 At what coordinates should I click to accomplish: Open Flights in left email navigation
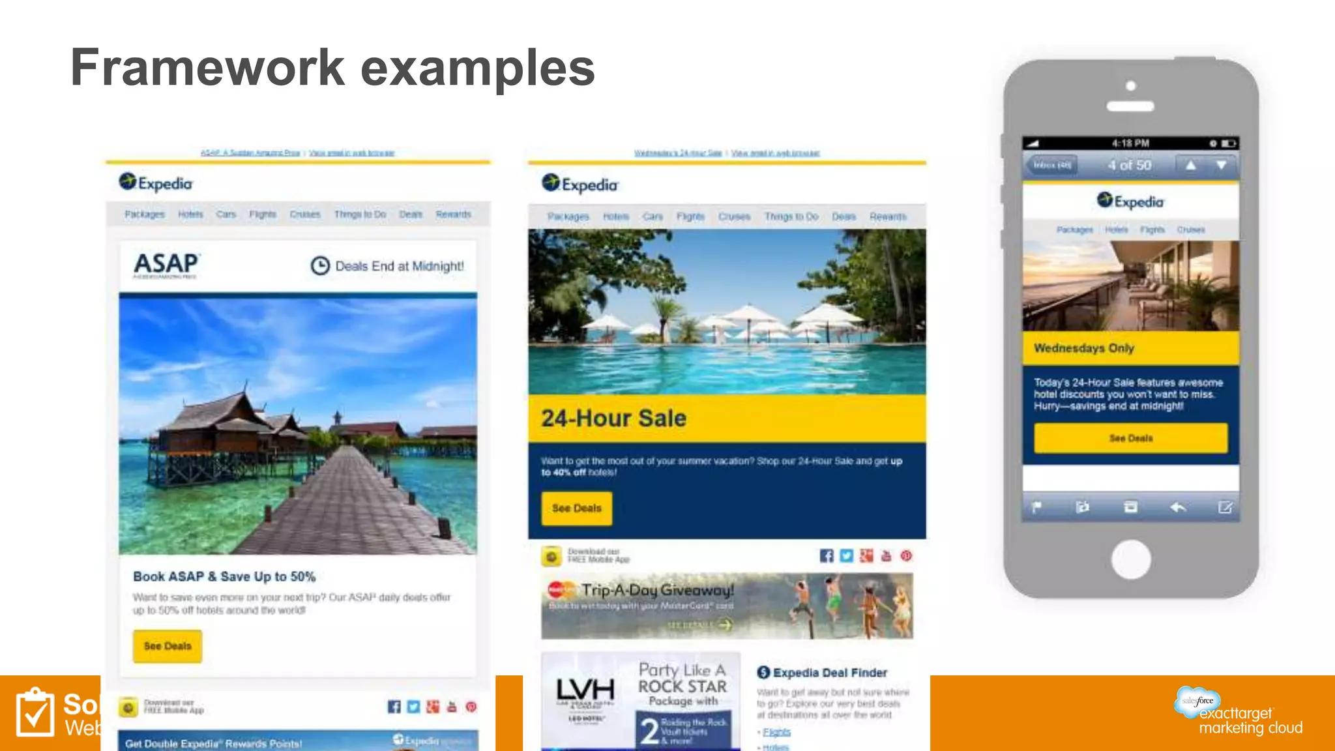click(263, 214)
